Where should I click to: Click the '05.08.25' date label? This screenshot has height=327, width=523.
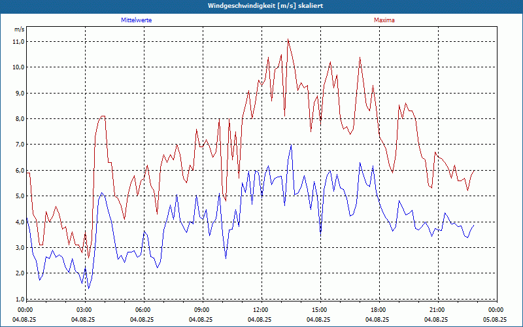(x=495, y=319)
